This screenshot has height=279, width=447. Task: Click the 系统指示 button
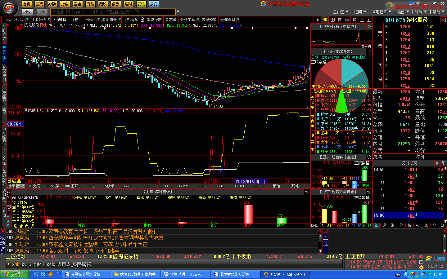154,20
